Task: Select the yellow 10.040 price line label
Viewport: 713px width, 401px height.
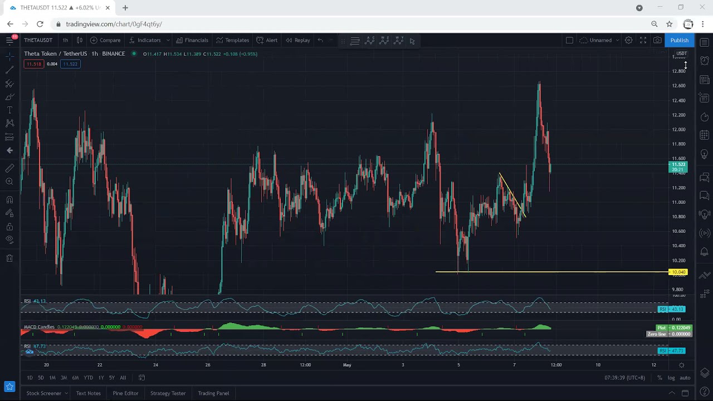Action: 678,272
